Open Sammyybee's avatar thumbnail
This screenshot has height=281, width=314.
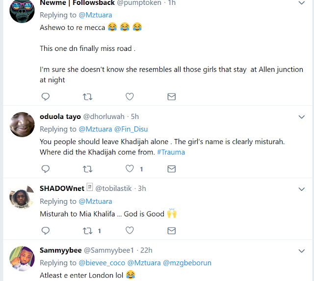22,258
